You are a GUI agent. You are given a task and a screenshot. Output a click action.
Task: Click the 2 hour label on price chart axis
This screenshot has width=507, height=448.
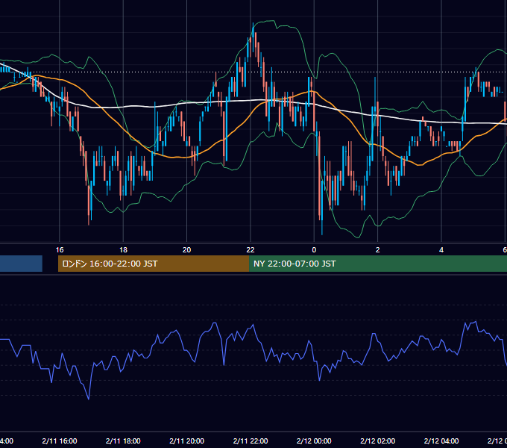pos(378,250)
